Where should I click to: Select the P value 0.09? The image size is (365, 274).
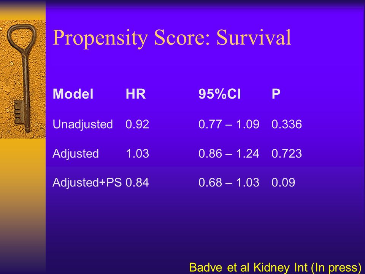click(x=283, y=182)
